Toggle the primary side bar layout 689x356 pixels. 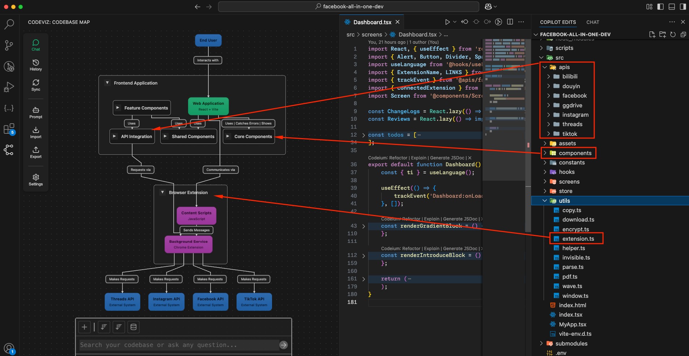coord(660,7)
